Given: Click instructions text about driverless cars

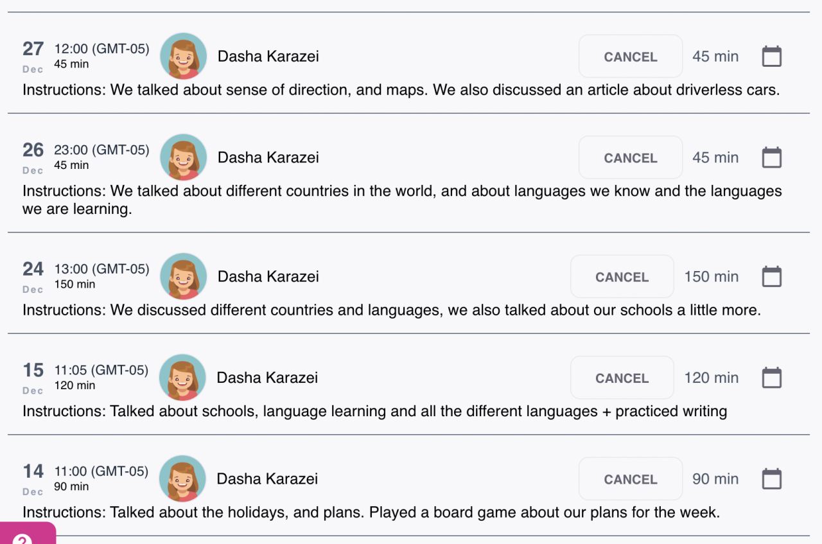Looking at the screenshot, I should (401, 90).
